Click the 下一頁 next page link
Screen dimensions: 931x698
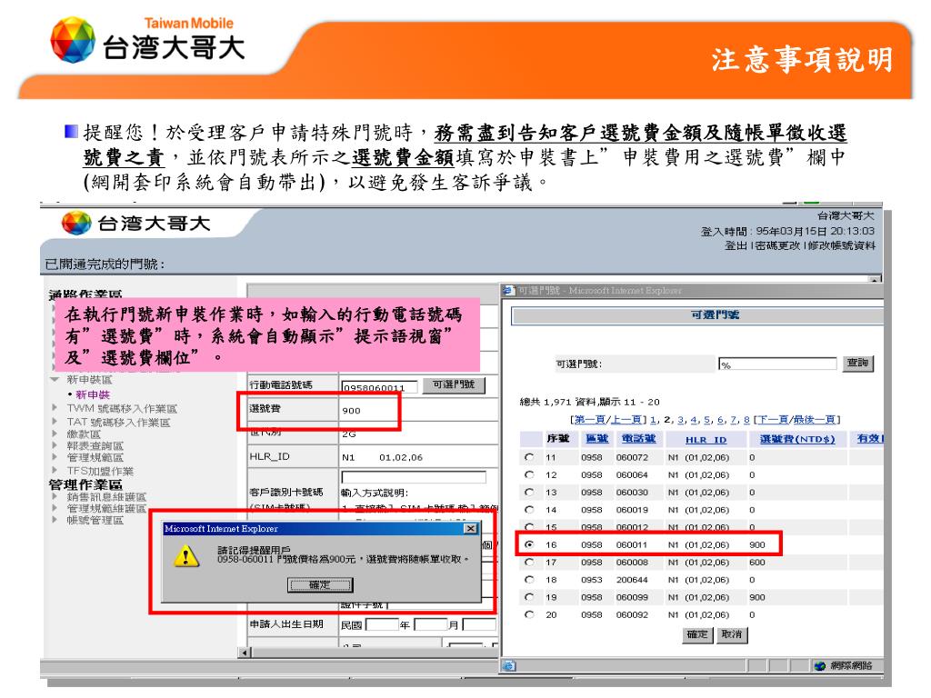pyautogui.click(x=773, y=420)
